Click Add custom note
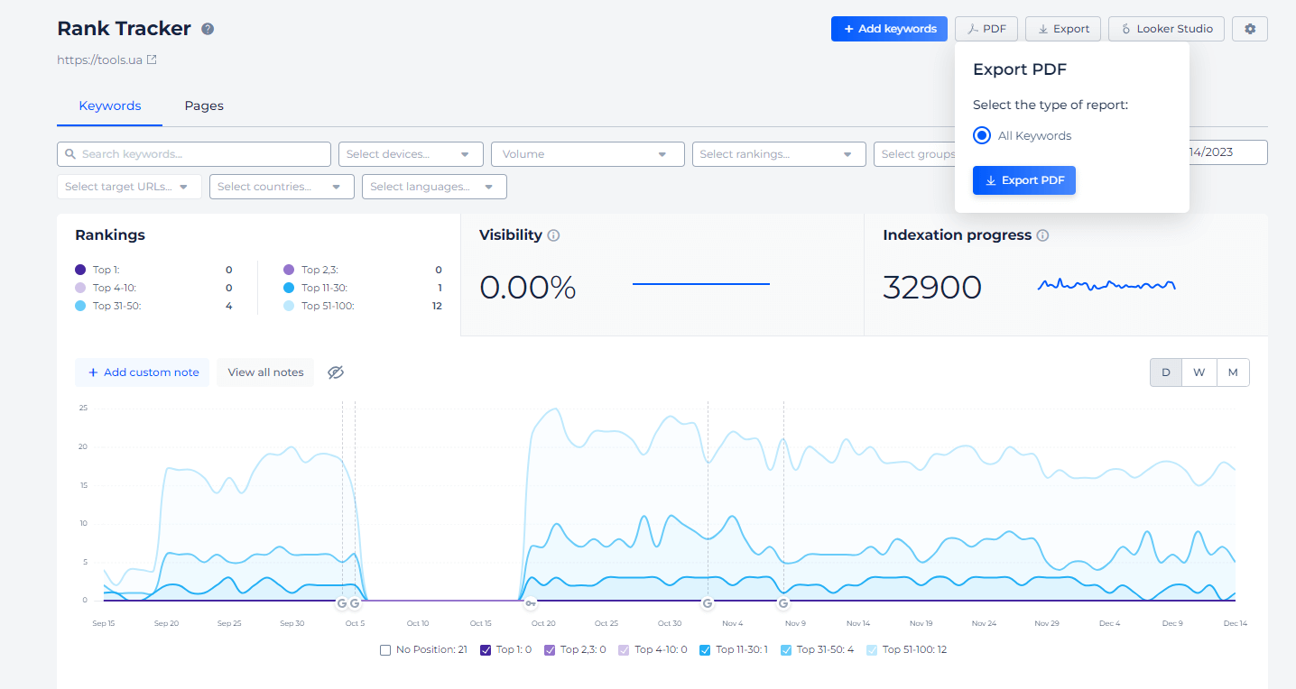The width and height of the screenshot is (1296, 689). [143, 372]
